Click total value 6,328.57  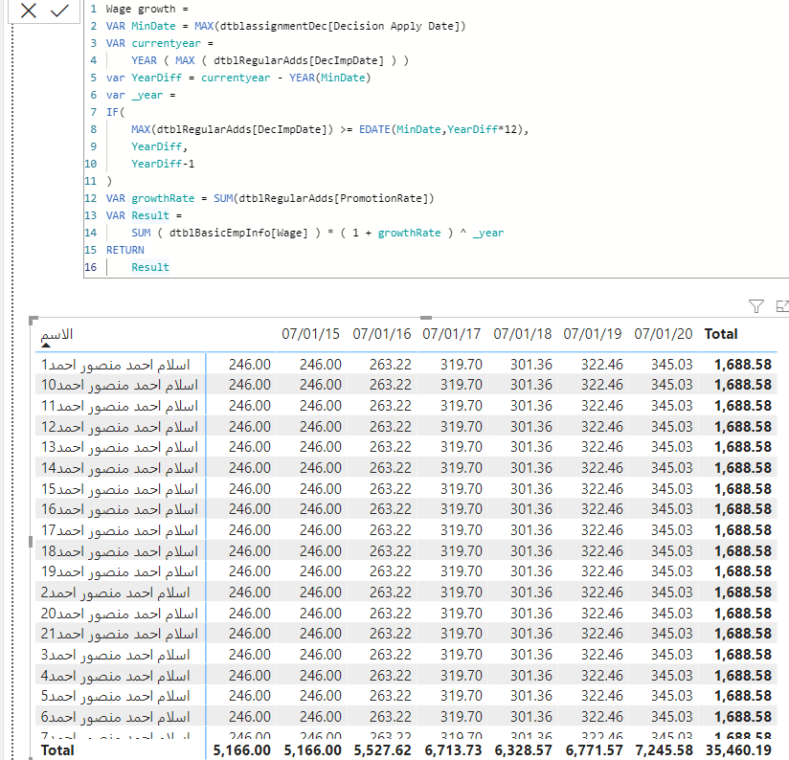tap(524, 749)
